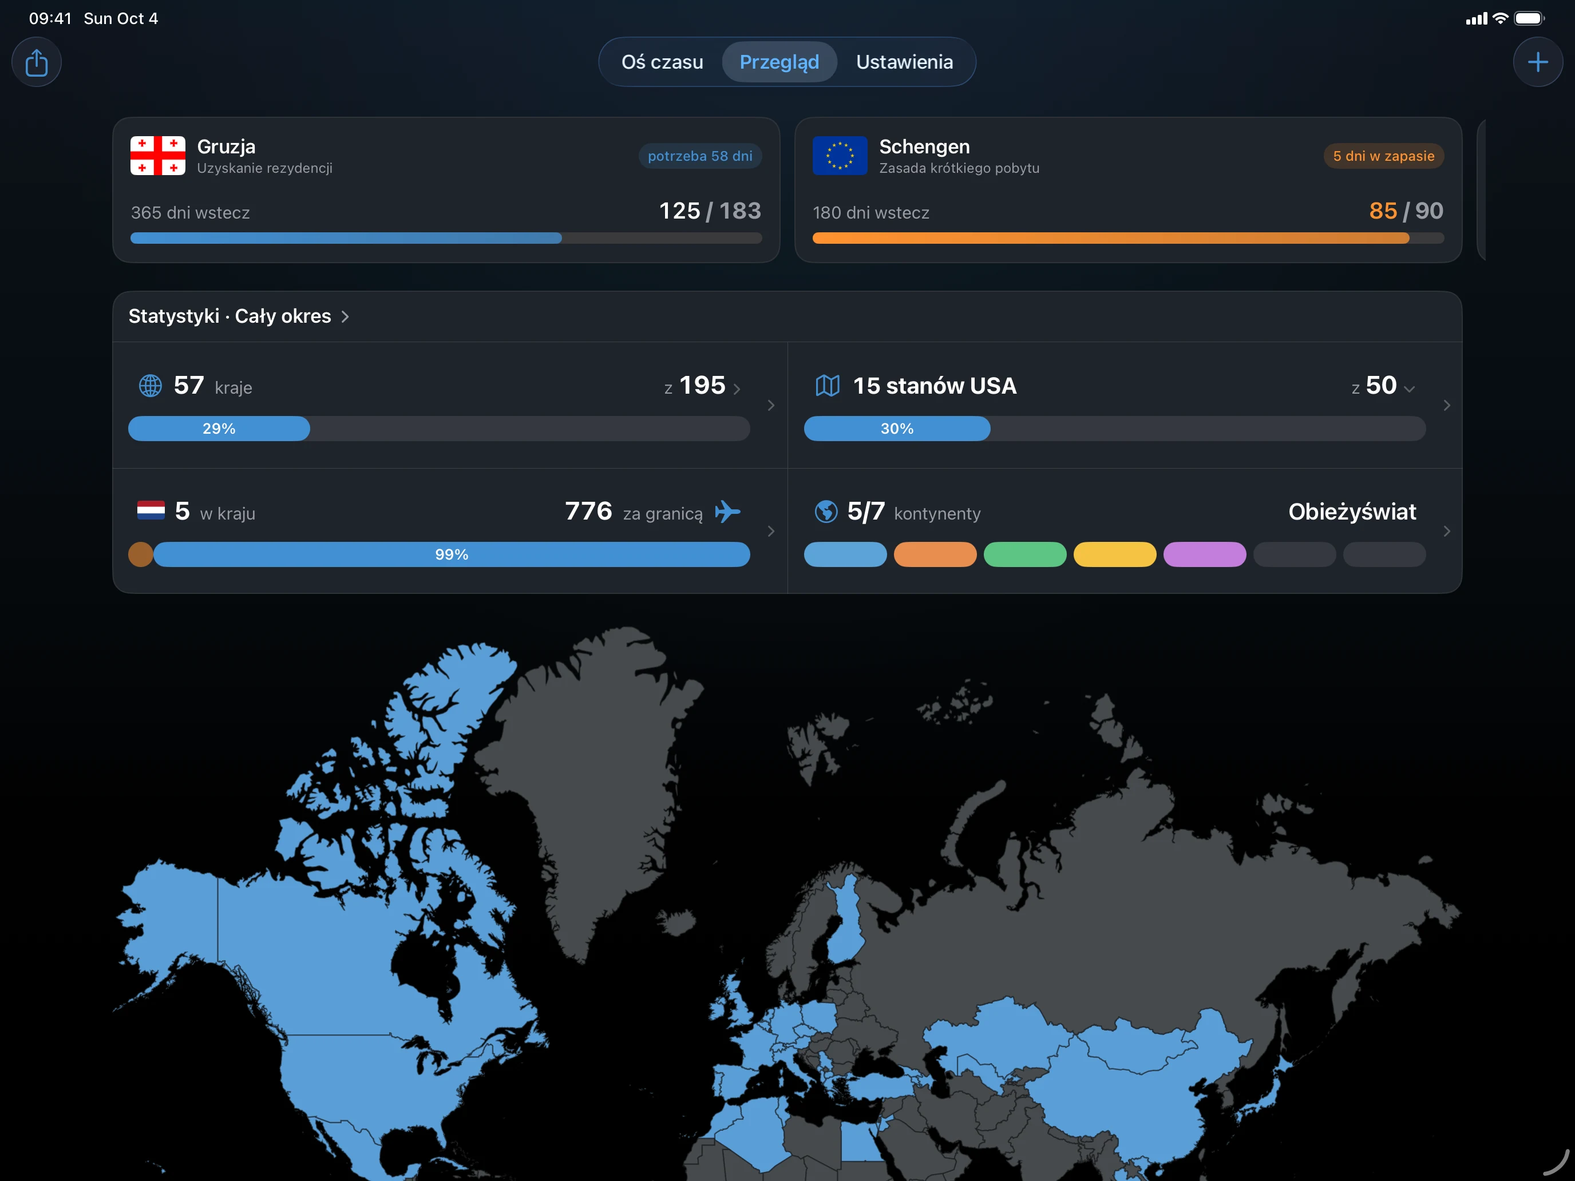Tap the share icon button
Screen dimensions: 1575x1181
[x=36, y=62]
